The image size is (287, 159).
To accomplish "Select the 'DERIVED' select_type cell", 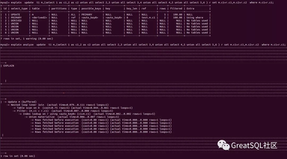I will click(x=16, y=21).
